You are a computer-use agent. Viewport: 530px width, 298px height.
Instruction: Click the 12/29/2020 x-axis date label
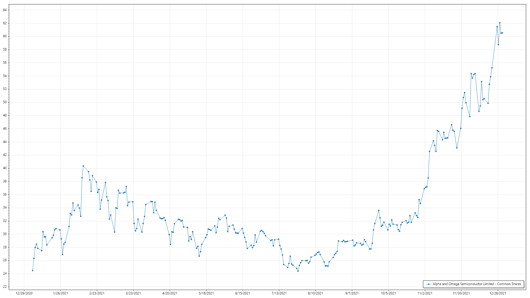click(x=24, y=293)
